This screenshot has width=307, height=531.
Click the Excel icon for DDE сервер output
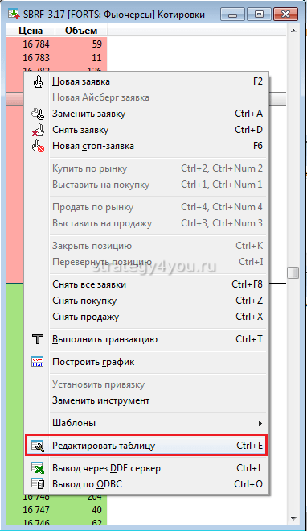(x=38, y=468)
